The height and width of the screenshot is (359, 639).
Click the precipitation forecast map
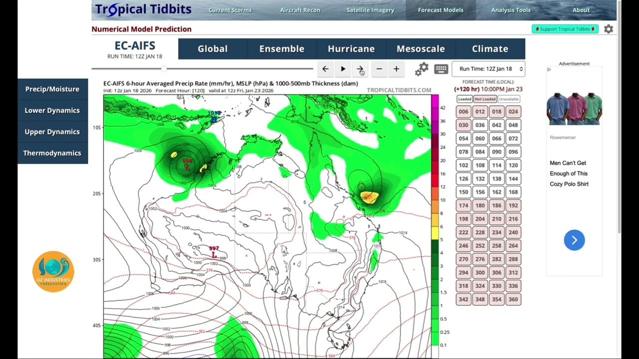click(x=267, y=227)
